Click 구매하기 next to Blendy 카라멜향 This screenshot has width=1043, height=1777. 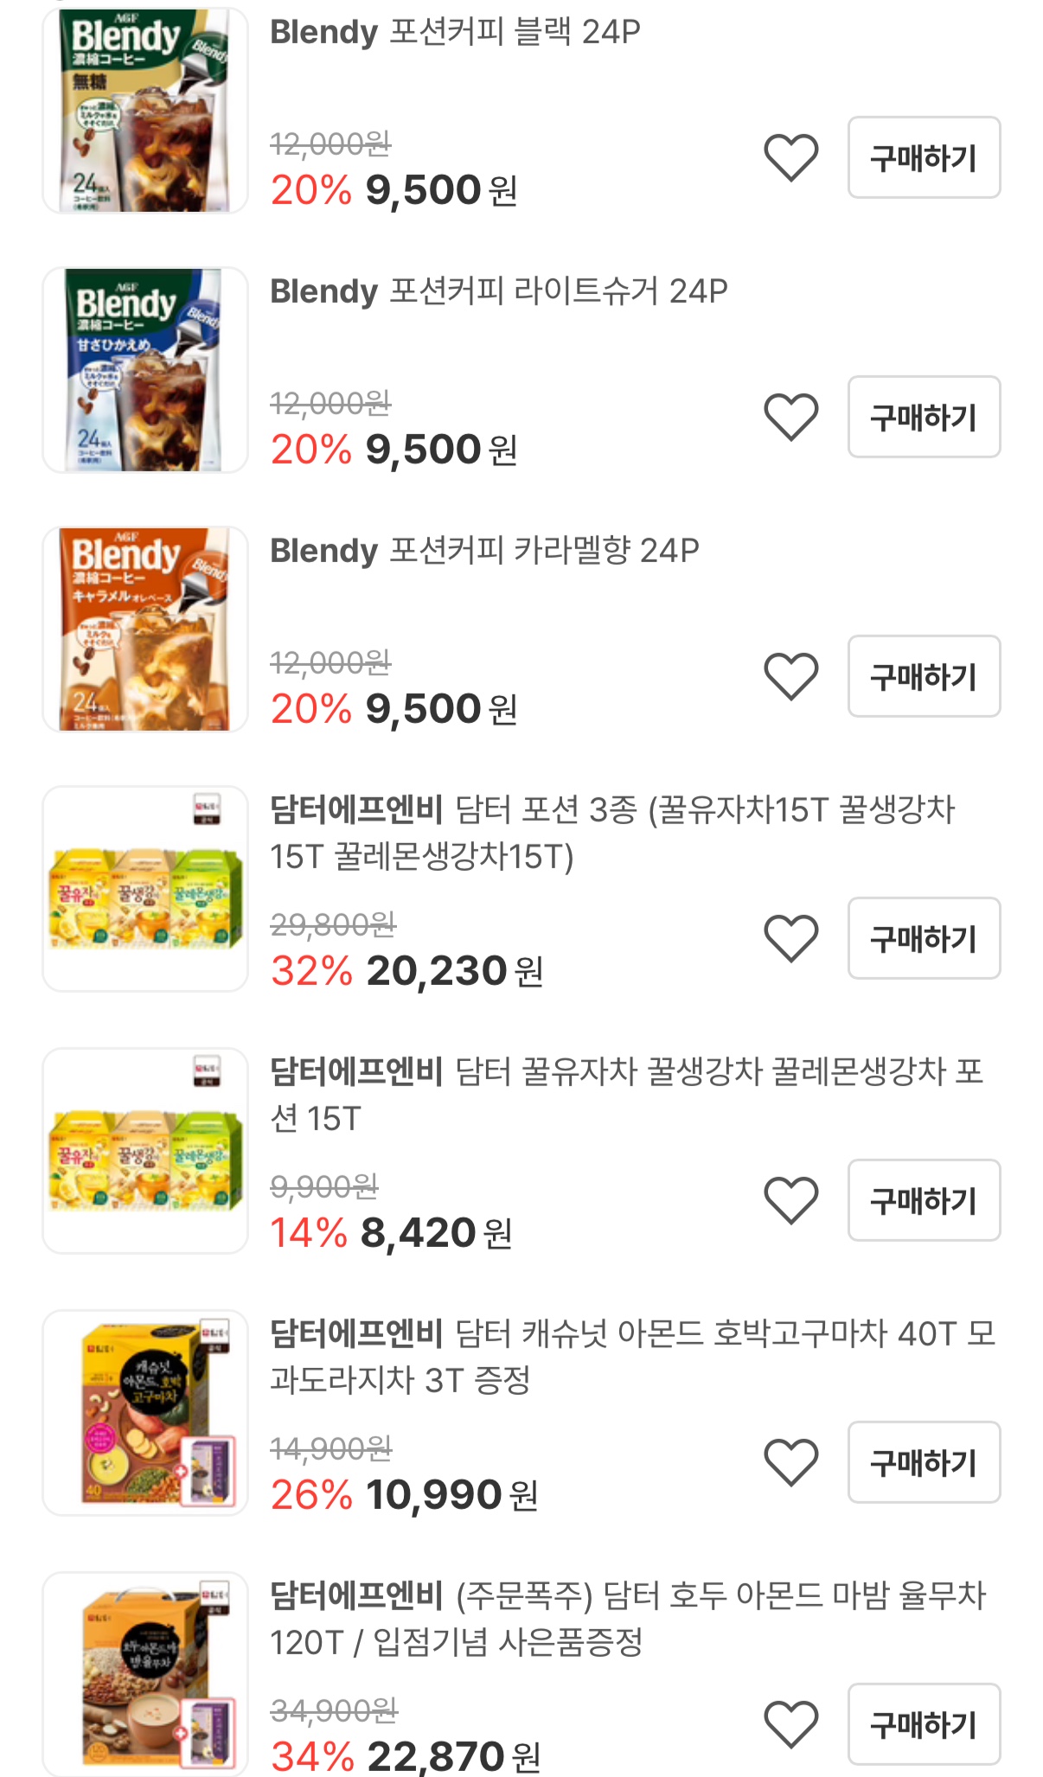click(924, 676)
